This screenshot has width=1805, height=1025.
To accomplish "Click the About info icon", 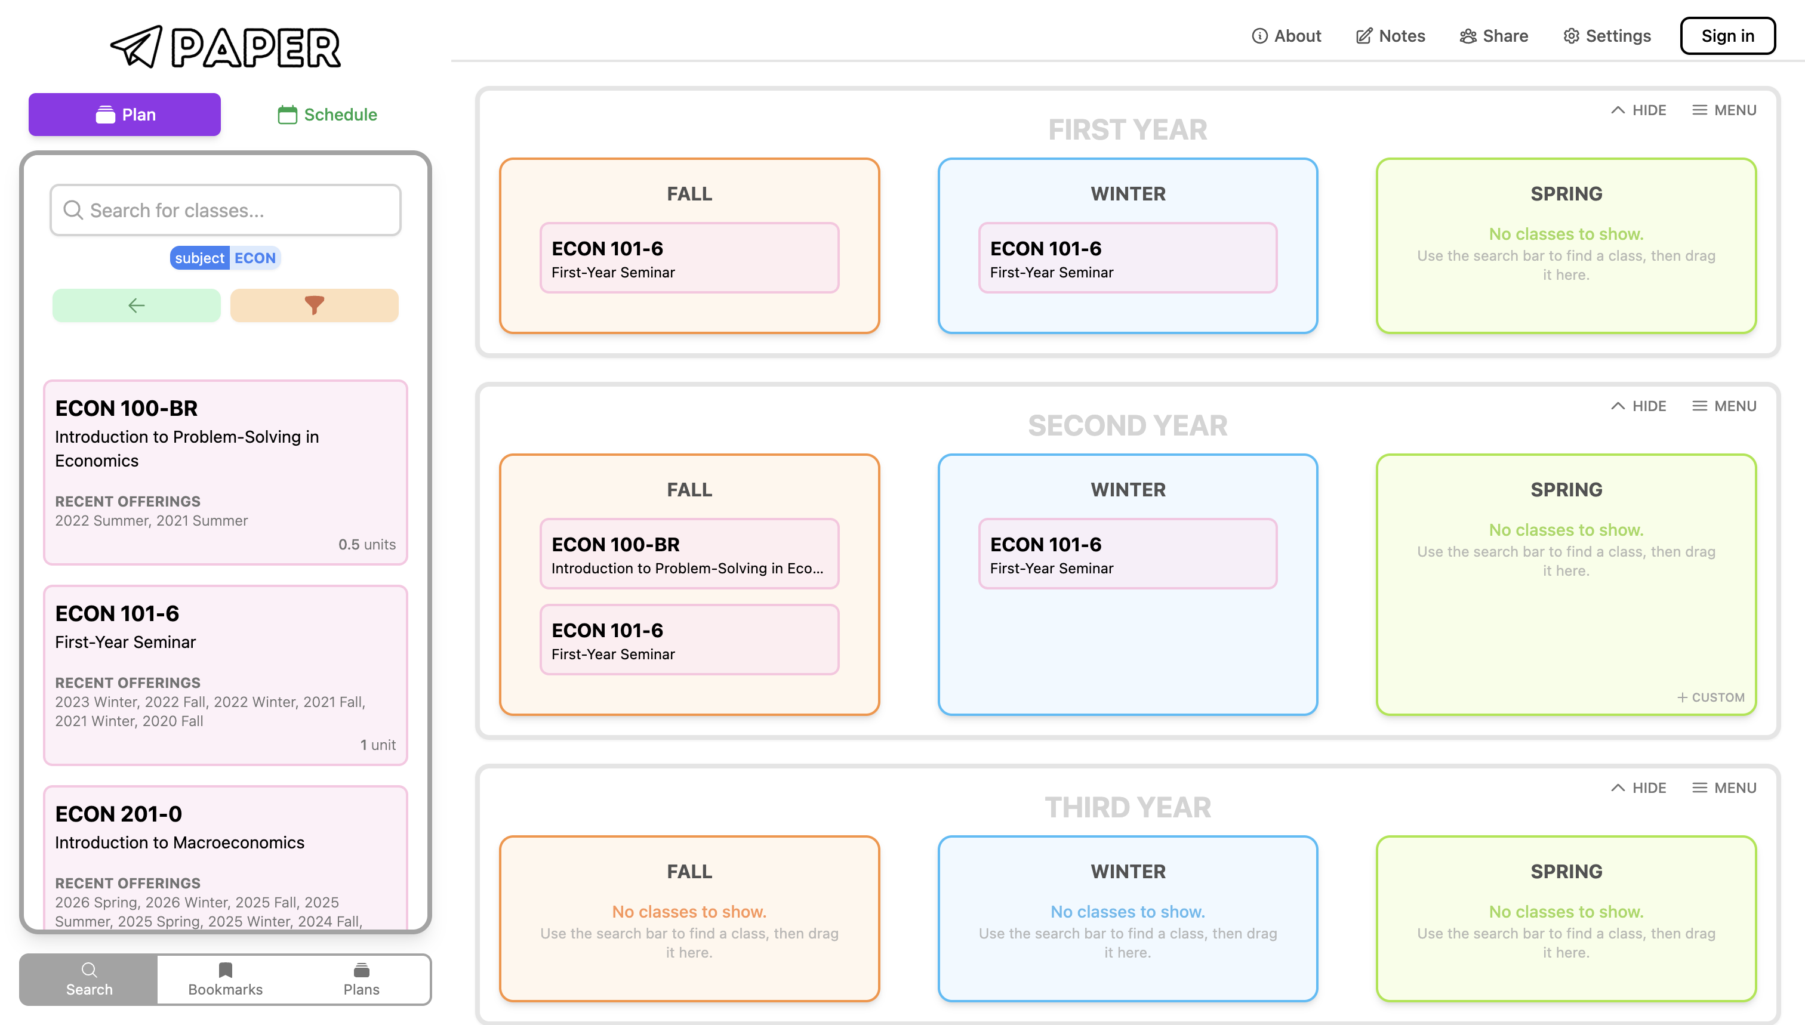I will point(1260,35).
